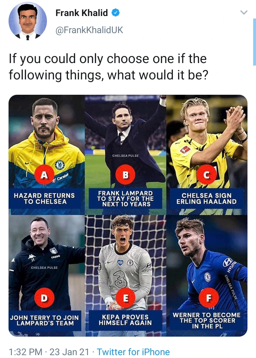
Task: Select the red F circle on Werner
Action: (209, 298)
